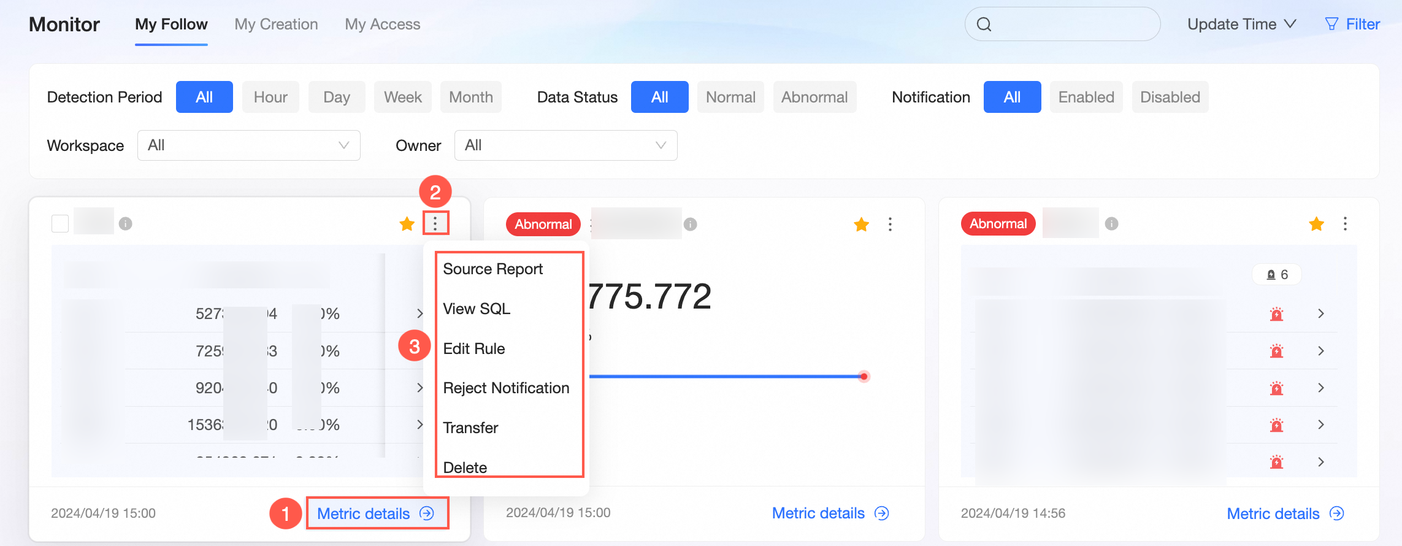Screen dimensions: 1402x546
Task: Filter Data Status by Normal
Action: (730, 97)
